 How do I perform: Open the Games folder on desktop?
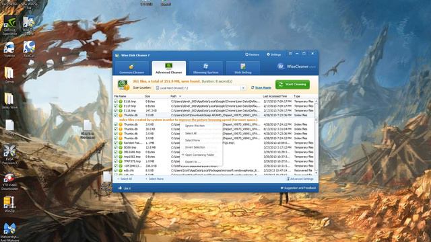(x=9, y=75)
